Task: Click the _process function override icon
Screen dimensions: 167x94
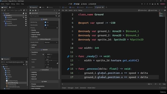Action: (x=68, y=69)
